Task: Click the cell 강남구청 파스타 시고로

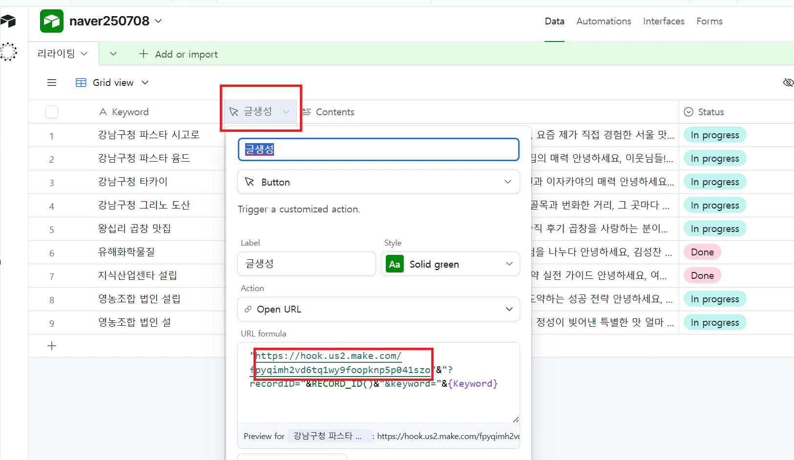Action: [x=148, y=135]
